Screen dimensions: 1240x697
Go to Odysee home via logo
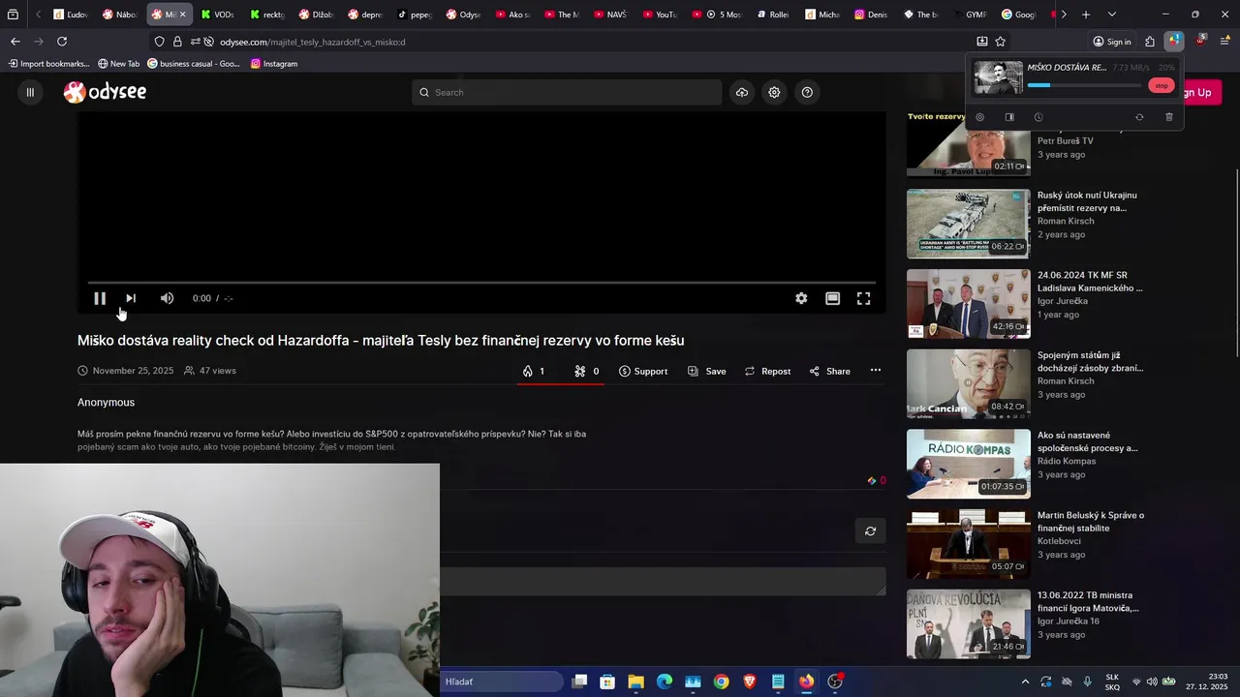coord(105,92)
